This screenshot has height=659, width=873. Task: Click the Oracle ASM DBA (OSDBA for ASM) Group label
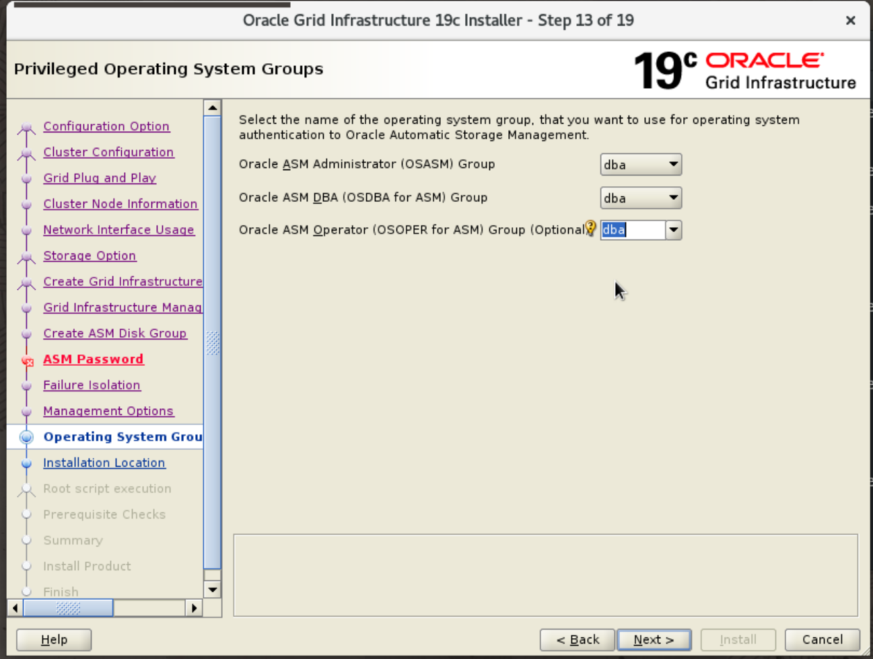[363, 198]
